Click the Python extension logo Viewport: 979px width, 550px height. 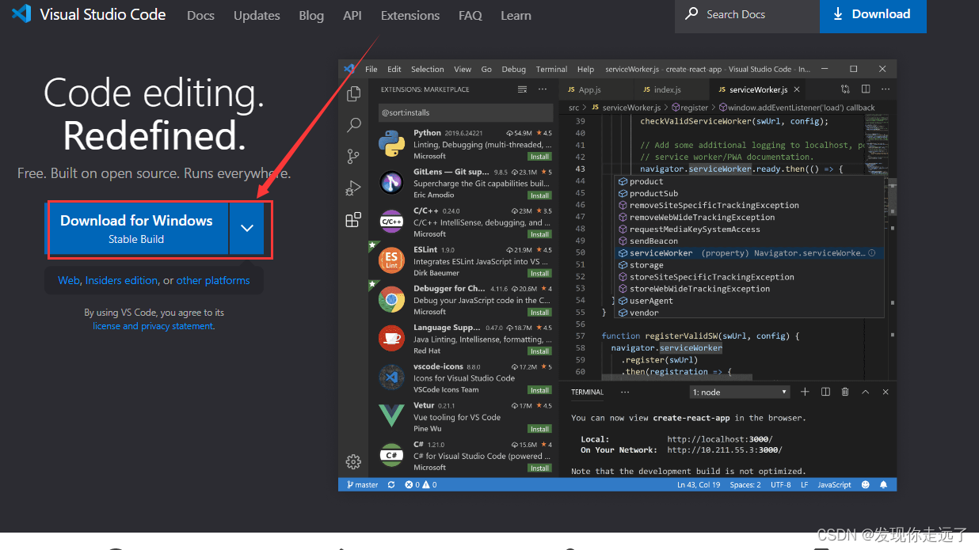[391, 144]
